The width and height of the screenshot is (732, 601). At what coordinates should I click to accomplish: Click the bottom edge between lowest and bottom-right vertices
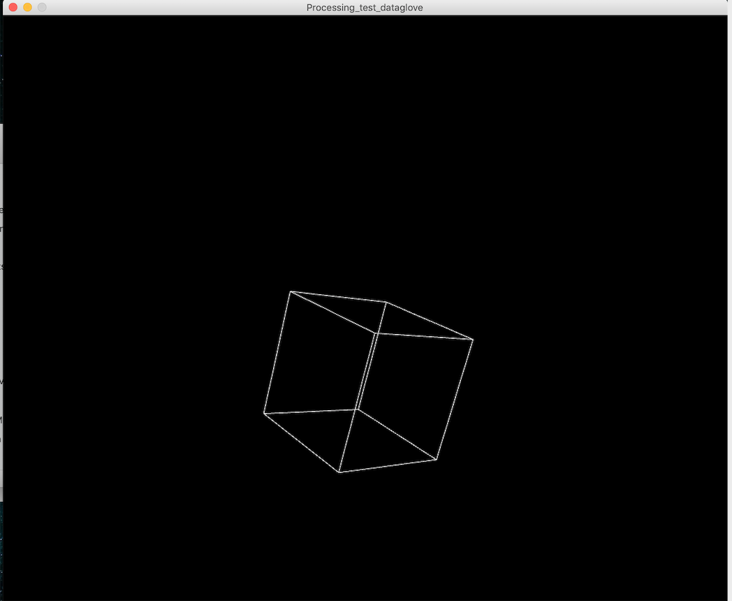[388, 465]
